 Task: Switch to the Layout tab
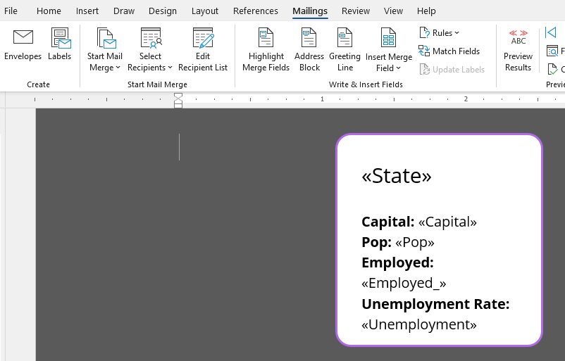(205, 11)
